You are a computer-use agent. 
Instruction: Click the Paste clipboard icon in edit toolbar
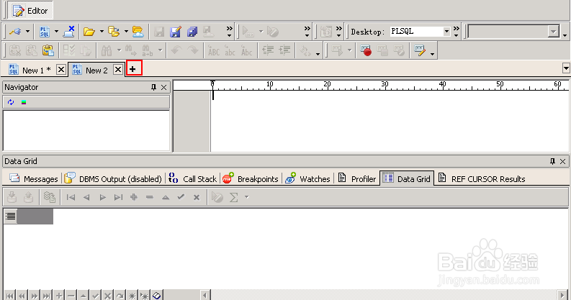48,50
